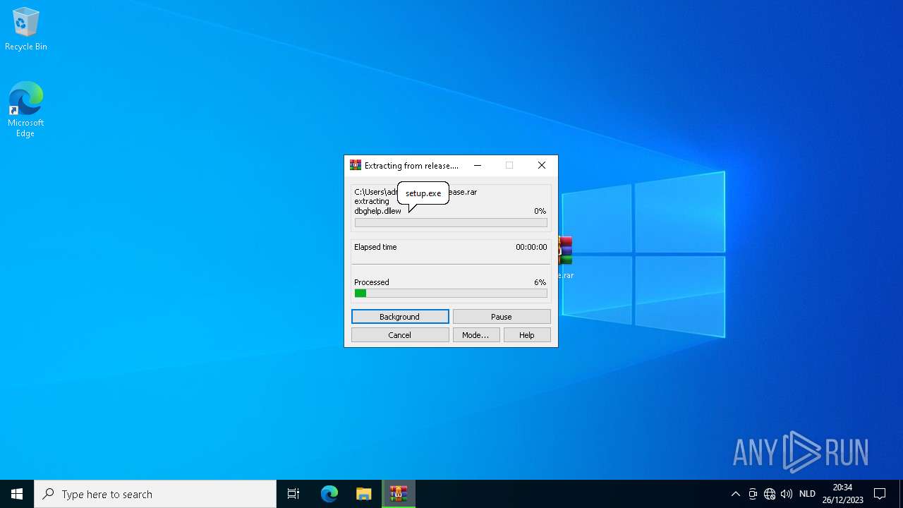Click the Extracting from release title text
This screenshot has width=903, height=508.
411,166
